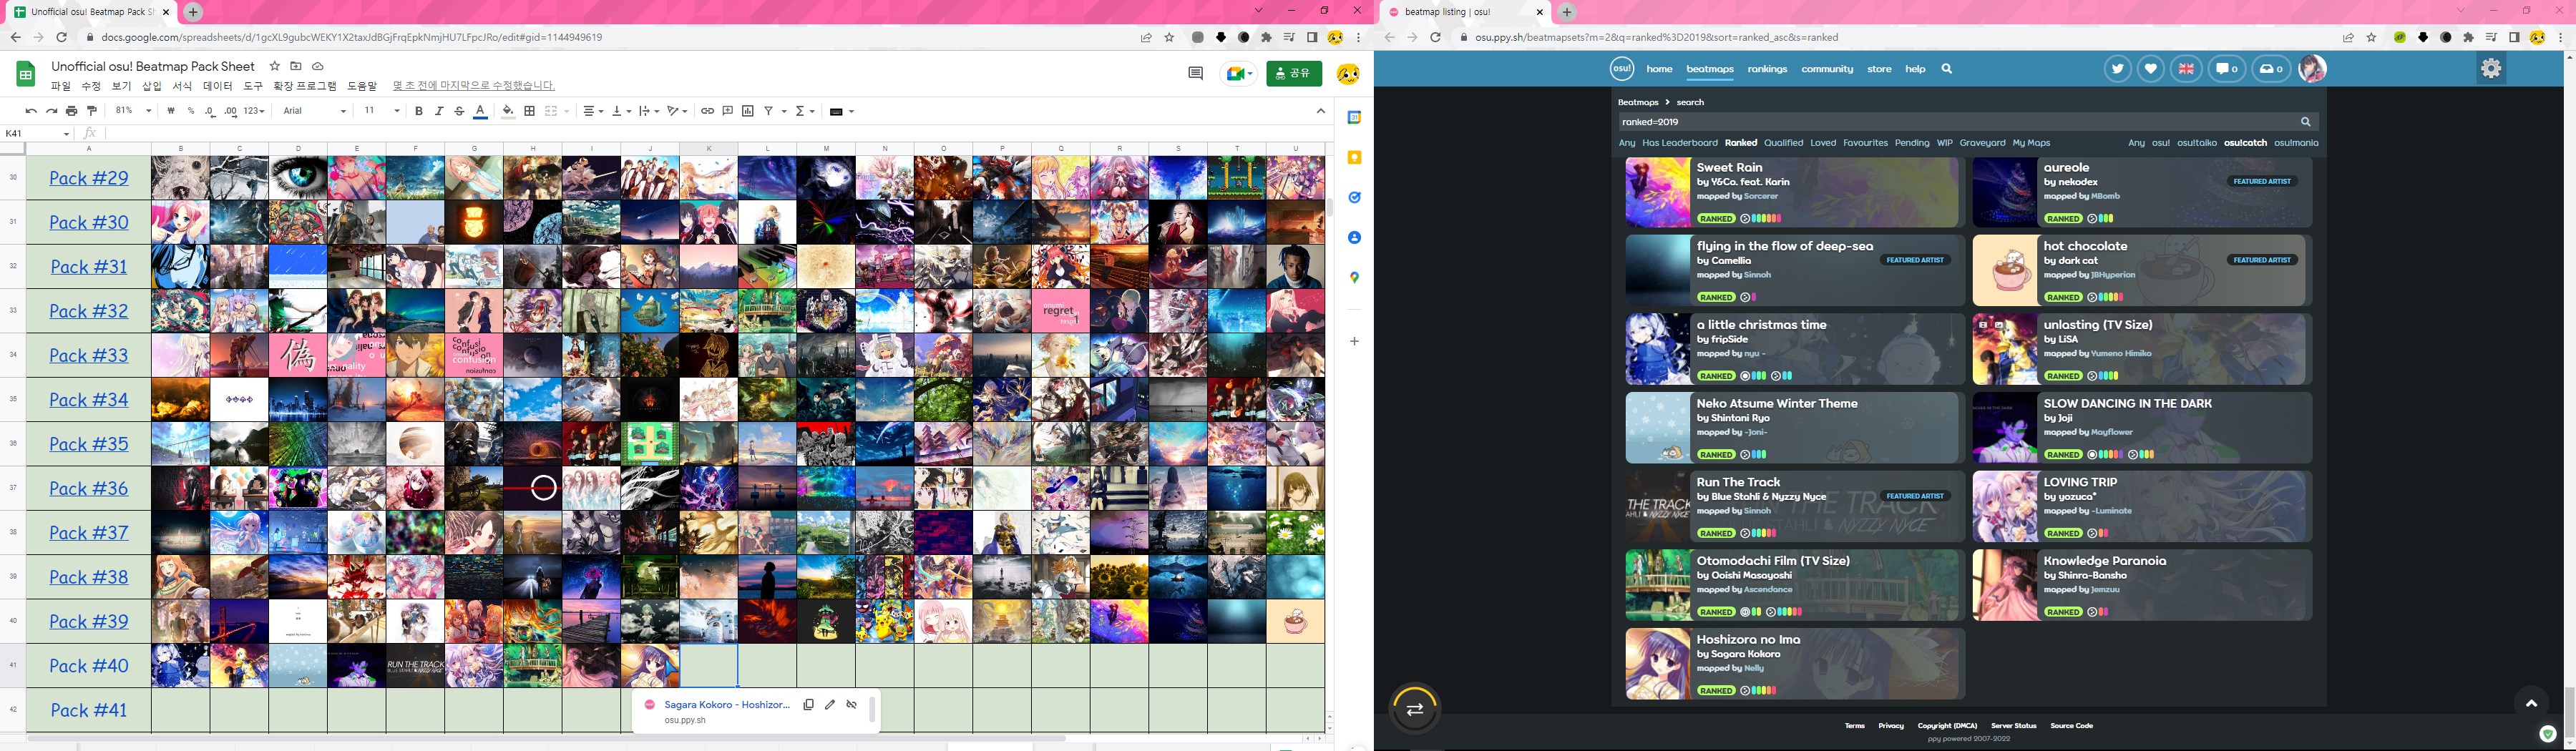The image size is (2576, 751).
Task: Select Qualified beatmap status filter
Action: 1783,143
